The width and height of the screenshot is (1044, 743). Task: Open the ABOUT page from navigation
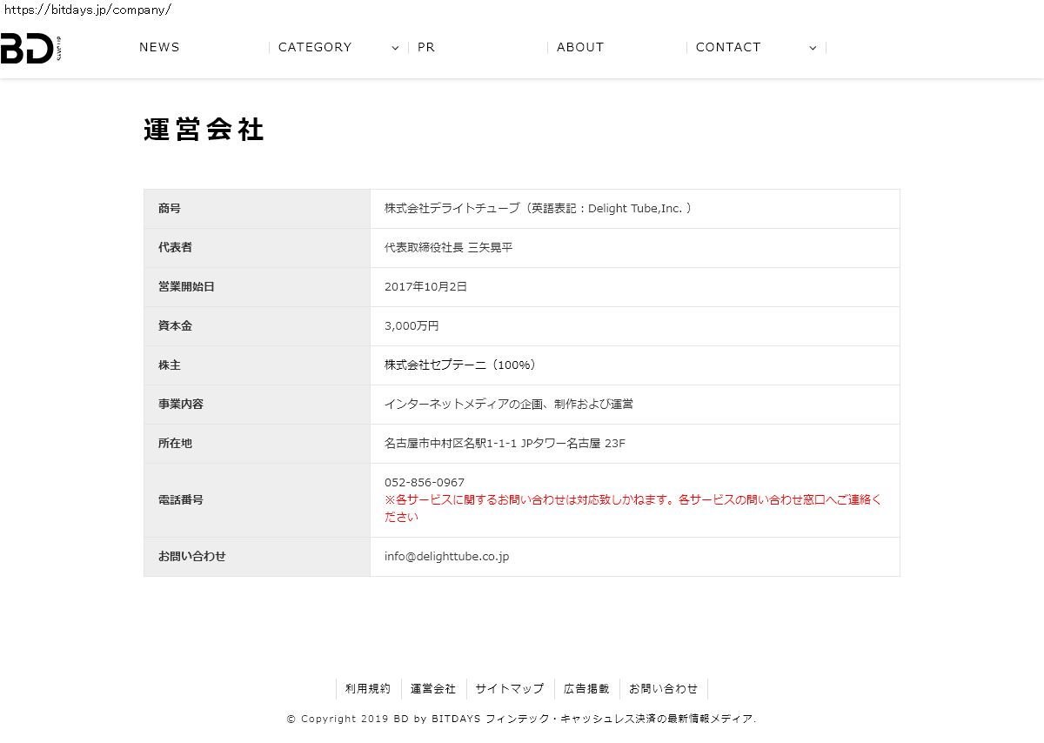(580, 48)
